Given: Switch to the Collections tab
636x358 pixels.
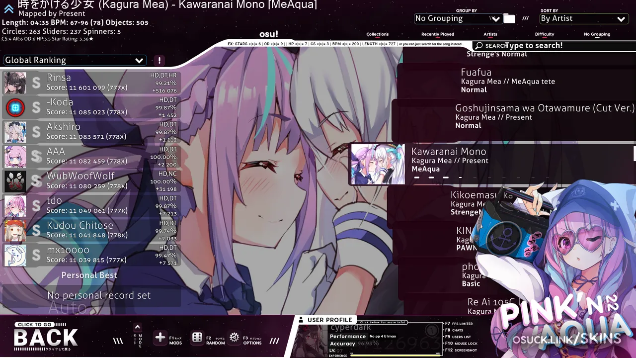Looking at the screenshot, I should (378, 35).
